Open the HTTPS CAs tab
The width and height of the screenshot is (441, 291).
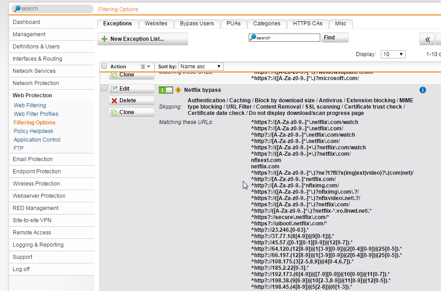click(308, 24)
